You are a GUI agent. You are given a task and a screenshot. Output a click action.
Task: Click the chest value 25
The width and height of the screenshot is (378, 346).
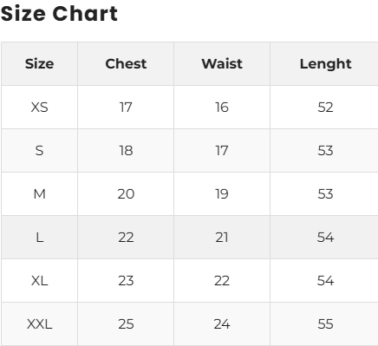[x=126, y=324]
